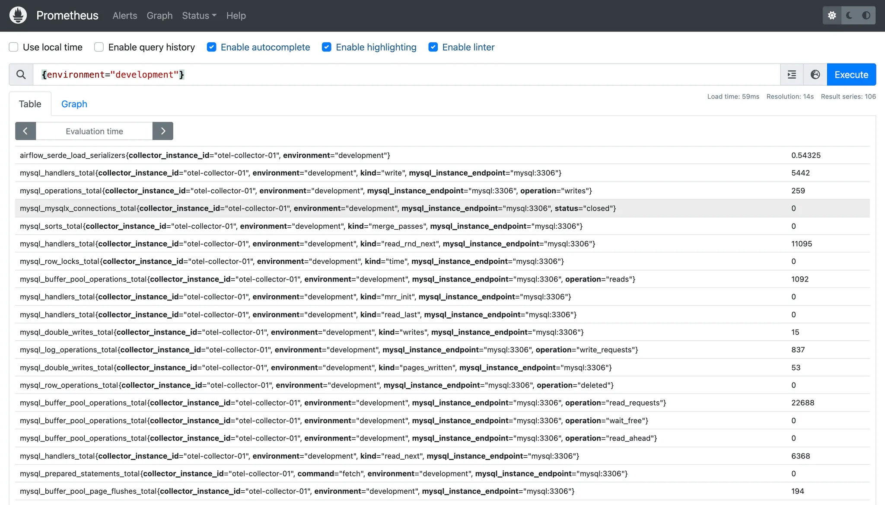Disable the autocomplete checkbox
Viewport: 885px width, 505px height.
click(211, 47)
